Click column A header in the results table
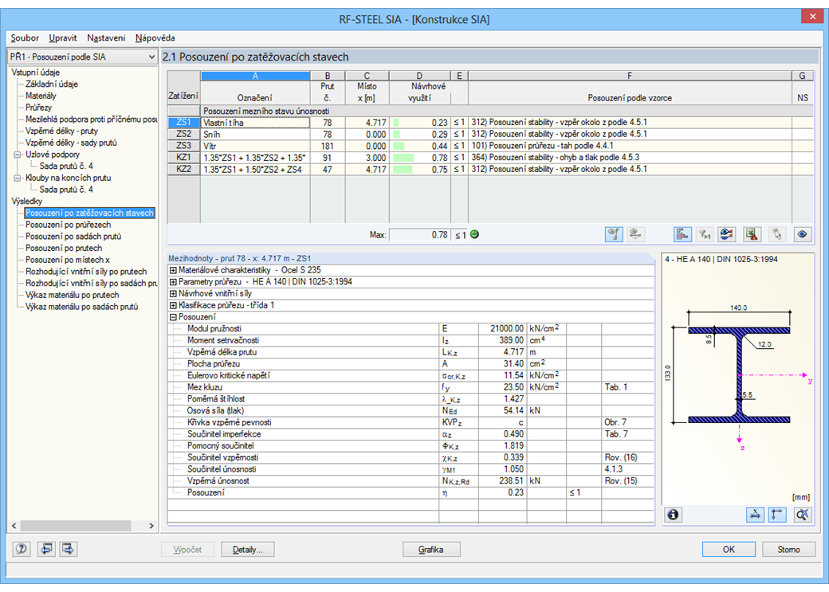829x592 pixels. coord(255,76)
